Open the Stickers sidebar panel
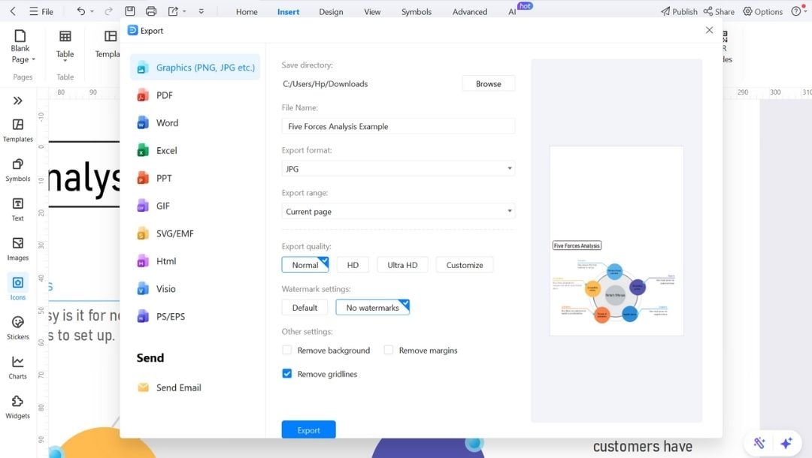The width and height of the screenshot is (812, 458). tap(17, 328)
